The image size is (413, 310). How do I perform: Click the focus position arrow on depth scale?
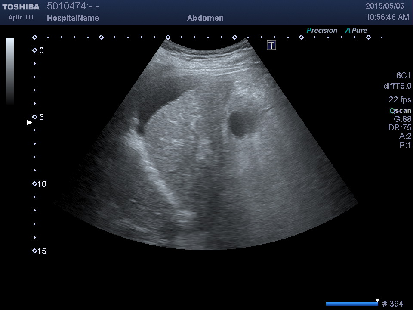click(30, 122)
